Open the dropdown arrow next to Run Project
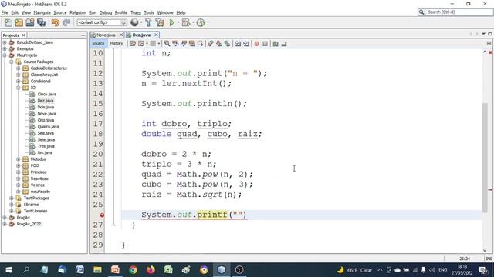The width and height of the screenshot is (494, 277). 178,22
